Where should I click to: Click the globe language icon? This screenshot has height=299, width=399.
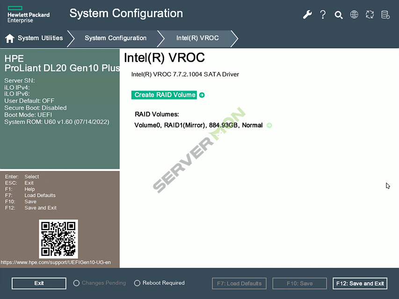click(354, 14)
